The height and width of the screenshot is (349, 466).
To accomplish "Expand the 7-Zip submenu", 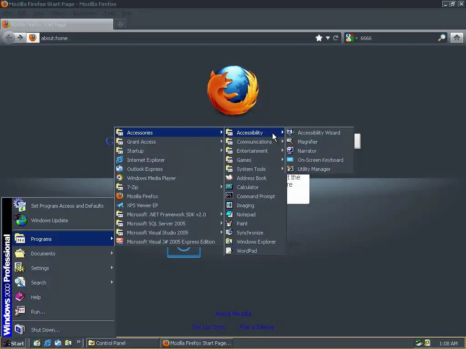I will click(169, 187).
